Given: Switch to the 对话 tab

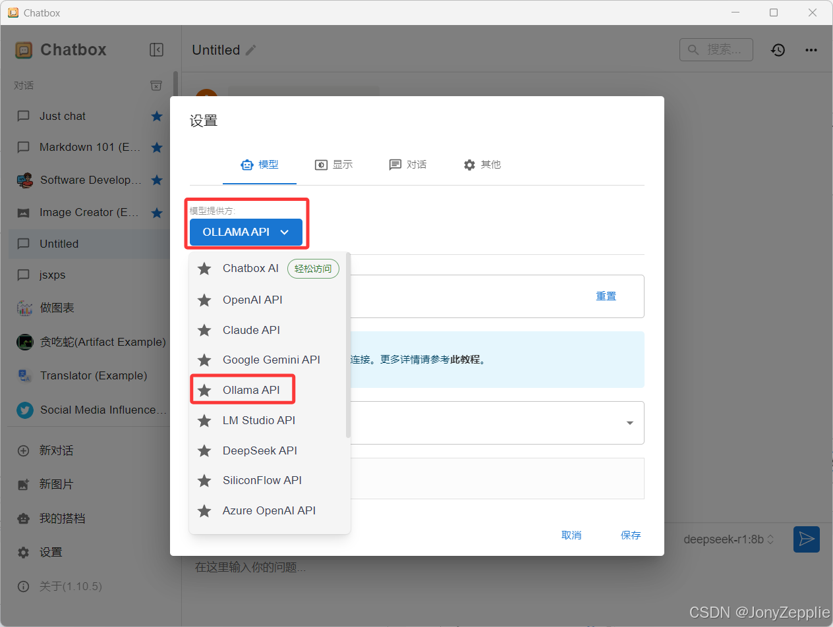Looking at the screenshot, I should (x=407, y=165).
